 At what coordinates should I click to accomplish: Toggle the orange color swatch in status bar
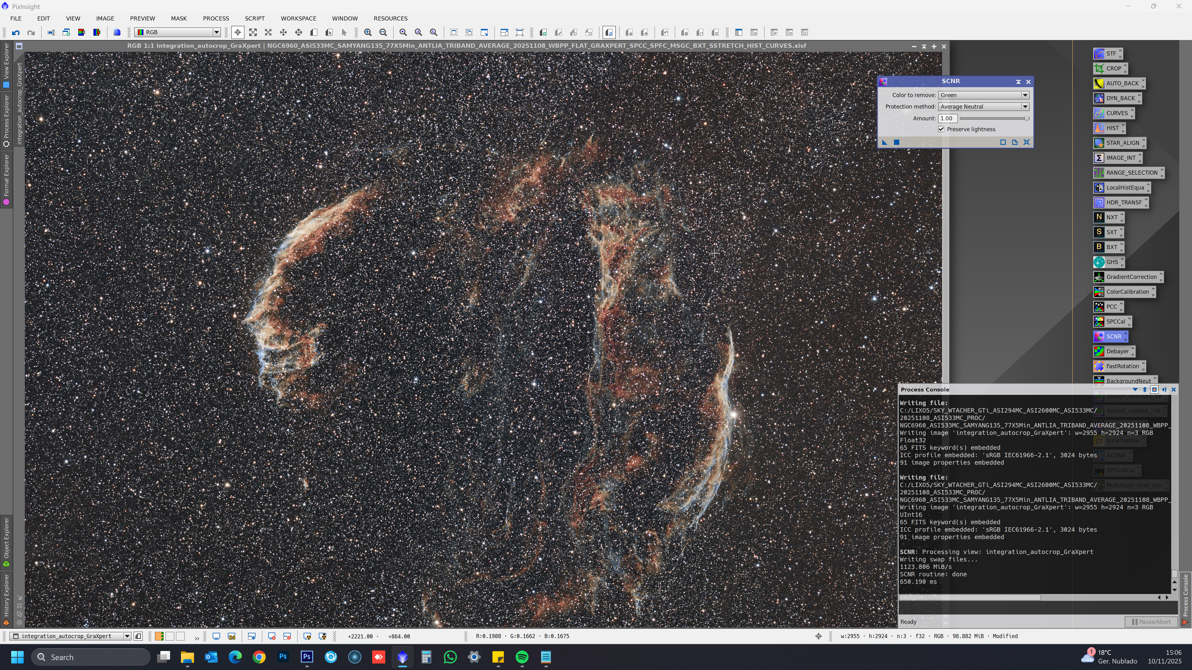(x=159, y=637)
